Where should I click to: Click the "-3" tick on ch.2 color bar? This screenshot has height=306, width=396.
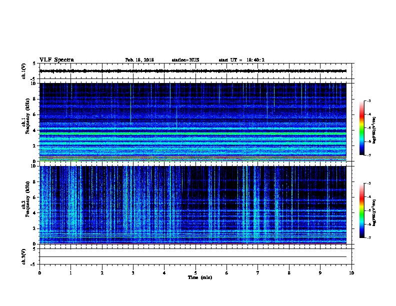[x=369, y=183]
